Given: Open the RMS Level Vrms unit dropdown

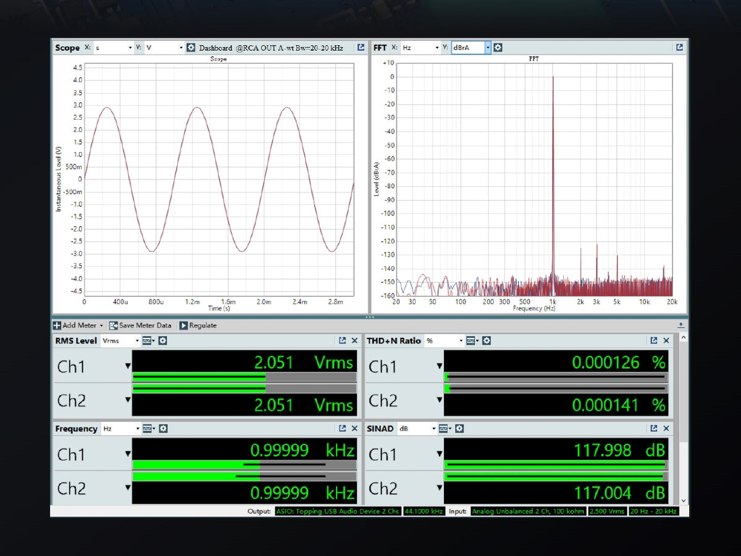Looking at the screenshot, I should [x=137, y=341].
